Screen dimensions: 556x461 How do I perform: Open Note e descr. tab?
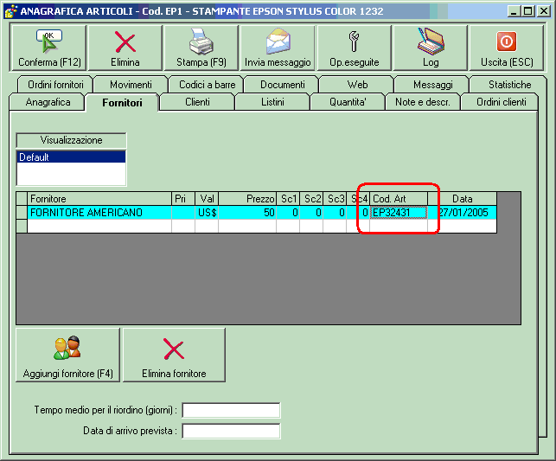click(423, 102)
